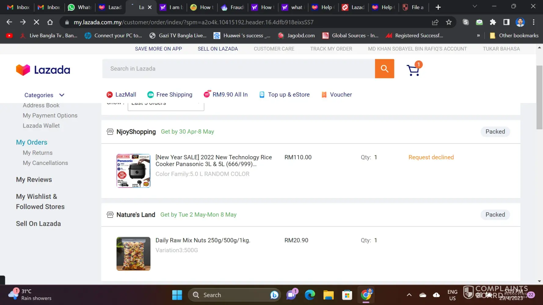Stop loading the current page
Viewport: 543px width, 305px height.
[x=36, y=22]
